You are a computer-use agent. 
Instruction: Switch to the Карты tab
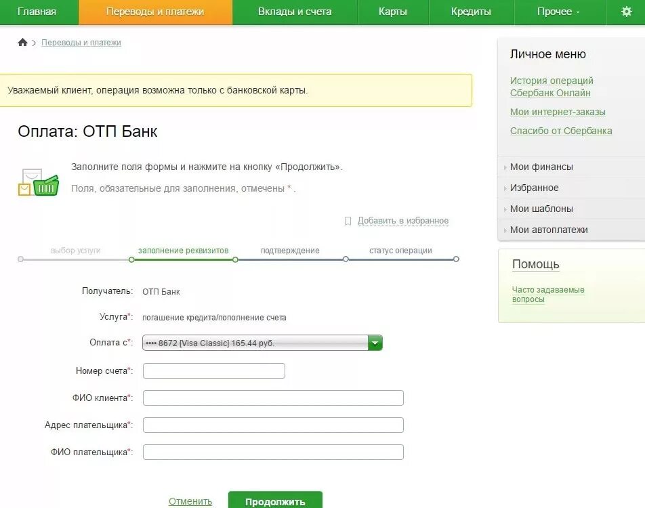point(393,12)
